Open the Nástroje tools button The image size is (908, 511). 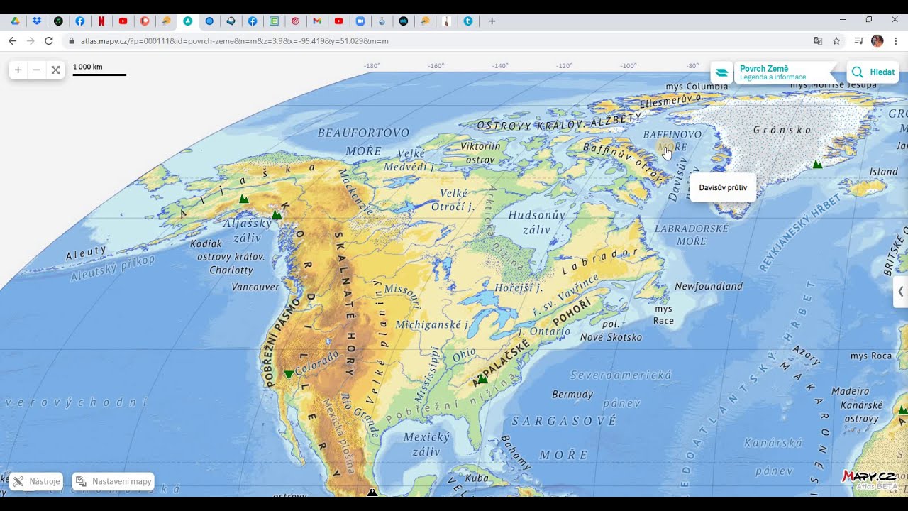36,481
